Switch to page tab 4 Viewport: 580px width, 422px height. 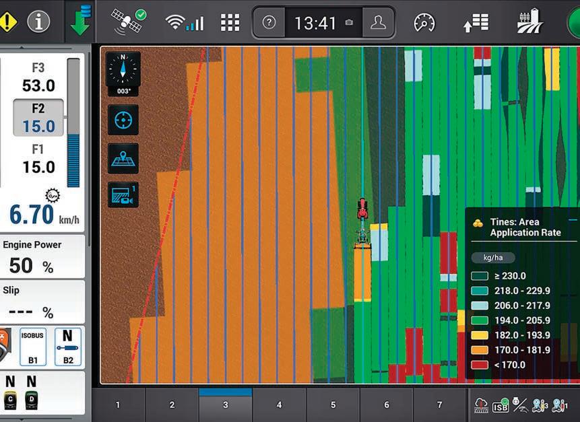coord(280,405)
